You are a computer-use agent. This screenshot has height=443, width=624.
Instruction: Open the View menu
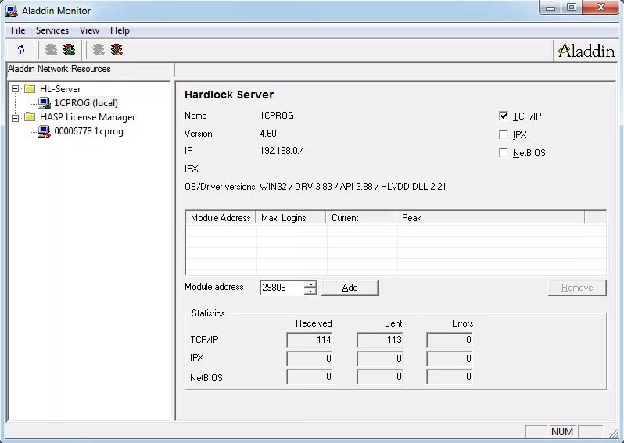(89, 30)
